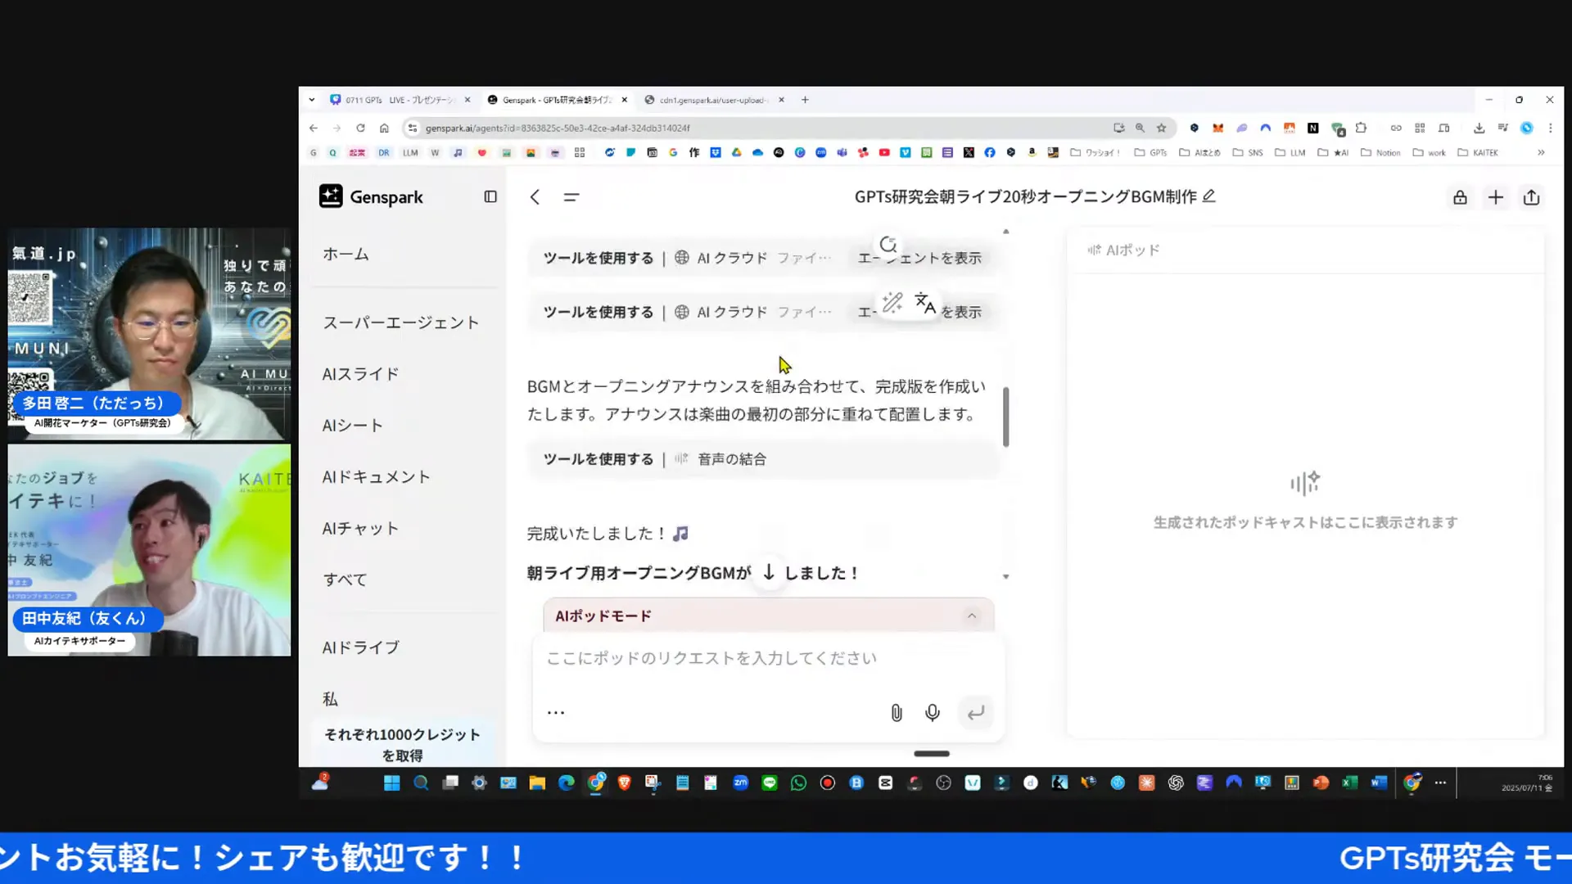
Task: Jump to latest message with down arrow
Action: (769, 572)
